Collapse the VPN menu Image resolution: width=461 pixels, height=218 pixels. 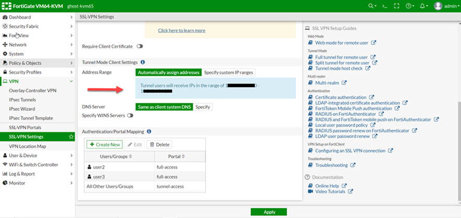38,81
